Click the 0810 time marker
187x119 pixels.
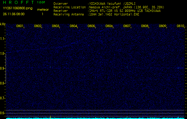tap(180, 26)
